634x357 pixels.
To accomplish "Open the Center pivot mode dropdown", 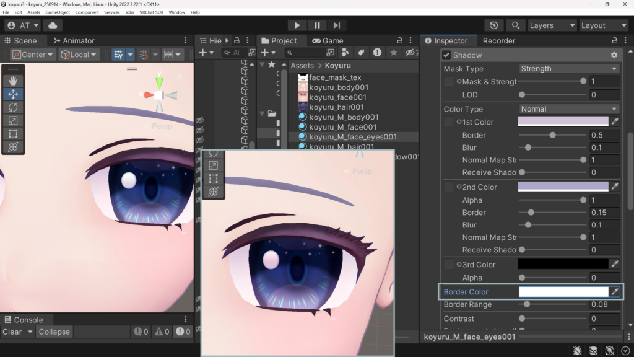I will 32,55.
